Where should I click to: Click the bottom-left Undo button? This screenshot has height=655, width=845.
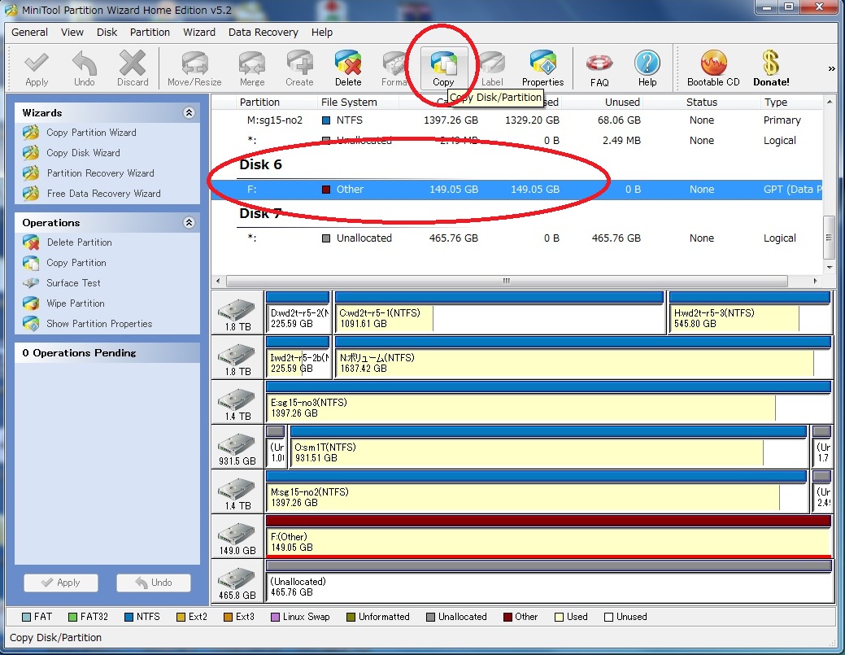[x=154, y=583]
